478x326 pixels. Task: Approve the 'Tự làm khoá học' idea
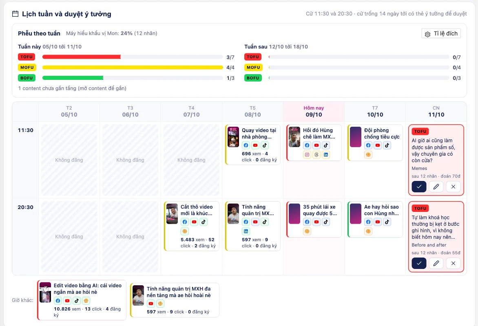click(x=419, y=263)
